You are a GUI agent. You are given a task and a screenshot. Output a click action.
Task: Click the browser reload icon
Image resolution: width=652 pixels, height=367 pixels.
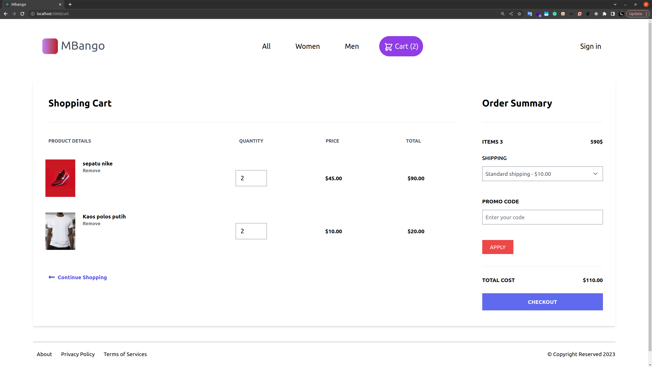22,14
